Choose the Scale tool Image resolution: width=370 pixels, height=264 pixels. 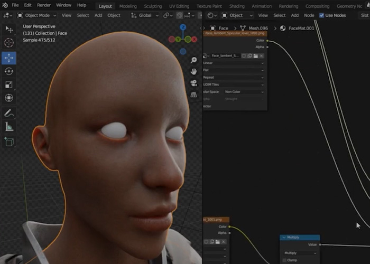9,84
